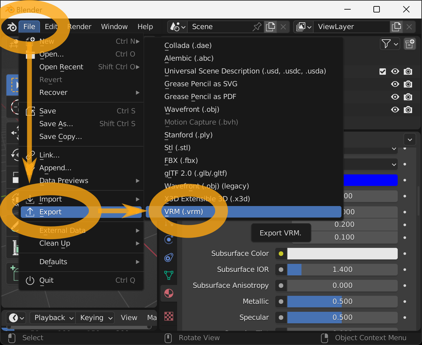The height and width of the screenshot is (345, 422).
Task: Click the new scene copy icon
Action: click(270, 27)
